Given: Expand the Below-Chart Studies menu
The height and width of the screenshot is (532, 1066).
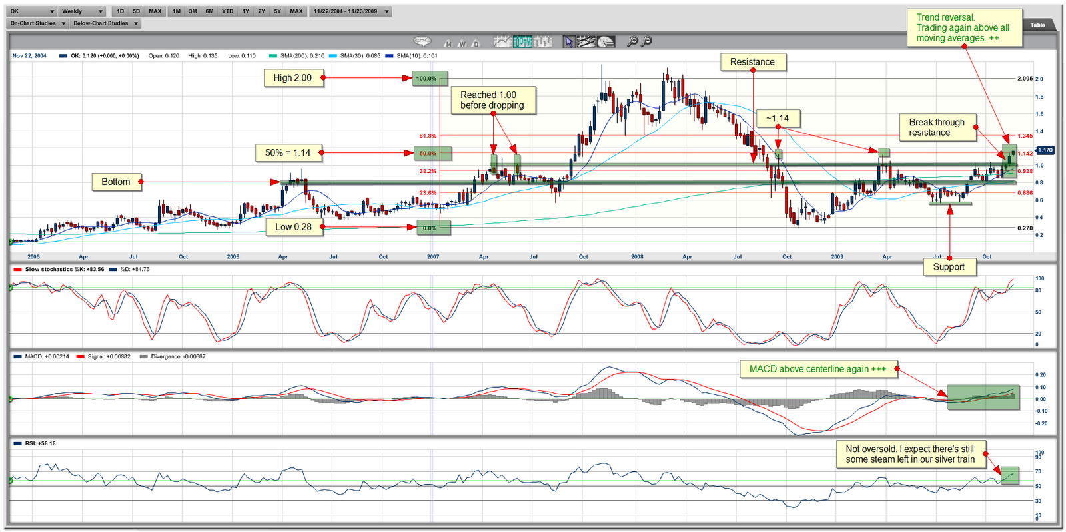Looking at the screenshot, I should tap(105, 23).
